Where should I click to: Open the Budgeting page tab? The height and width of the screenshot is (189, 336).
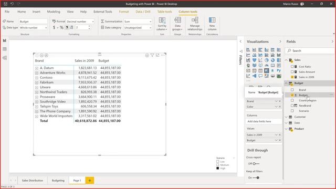(58, 181)
